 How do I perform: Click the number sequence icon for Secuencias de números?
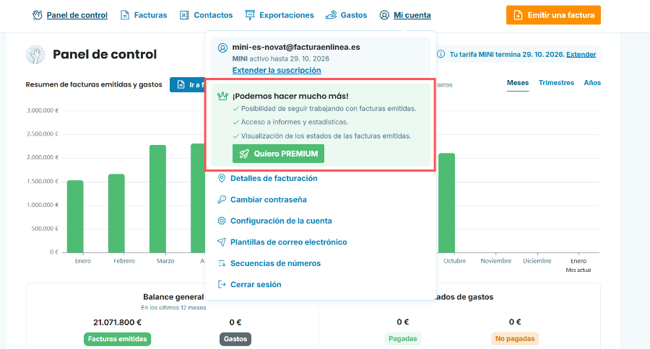(x=222, y=263)
